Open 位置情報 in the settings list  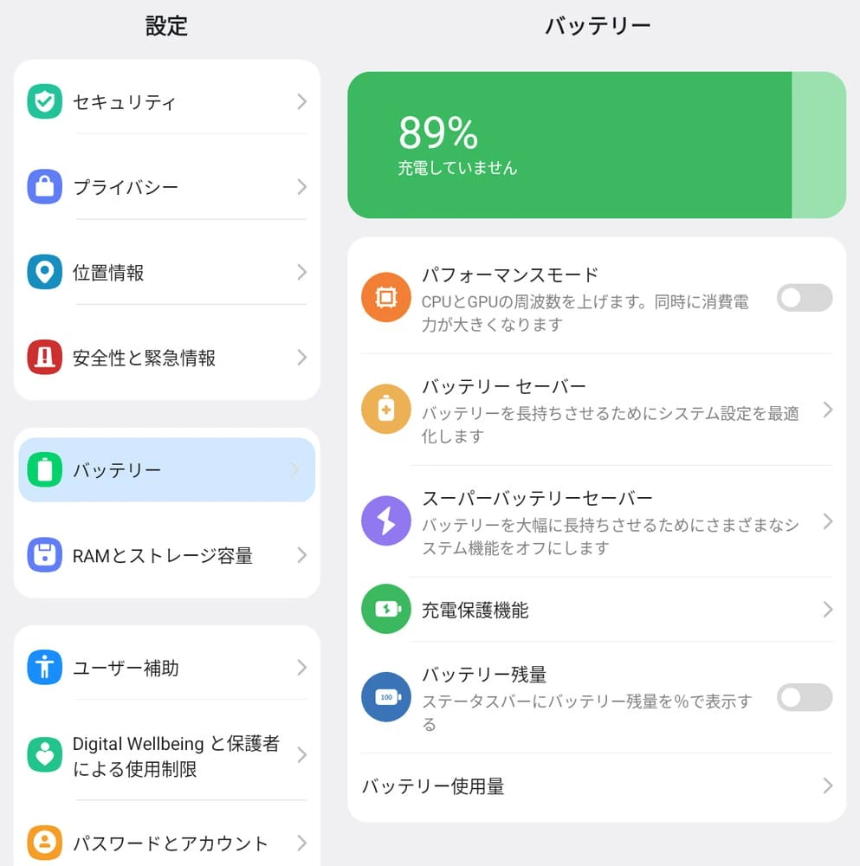pyautogui.click(x=166, y=273)
